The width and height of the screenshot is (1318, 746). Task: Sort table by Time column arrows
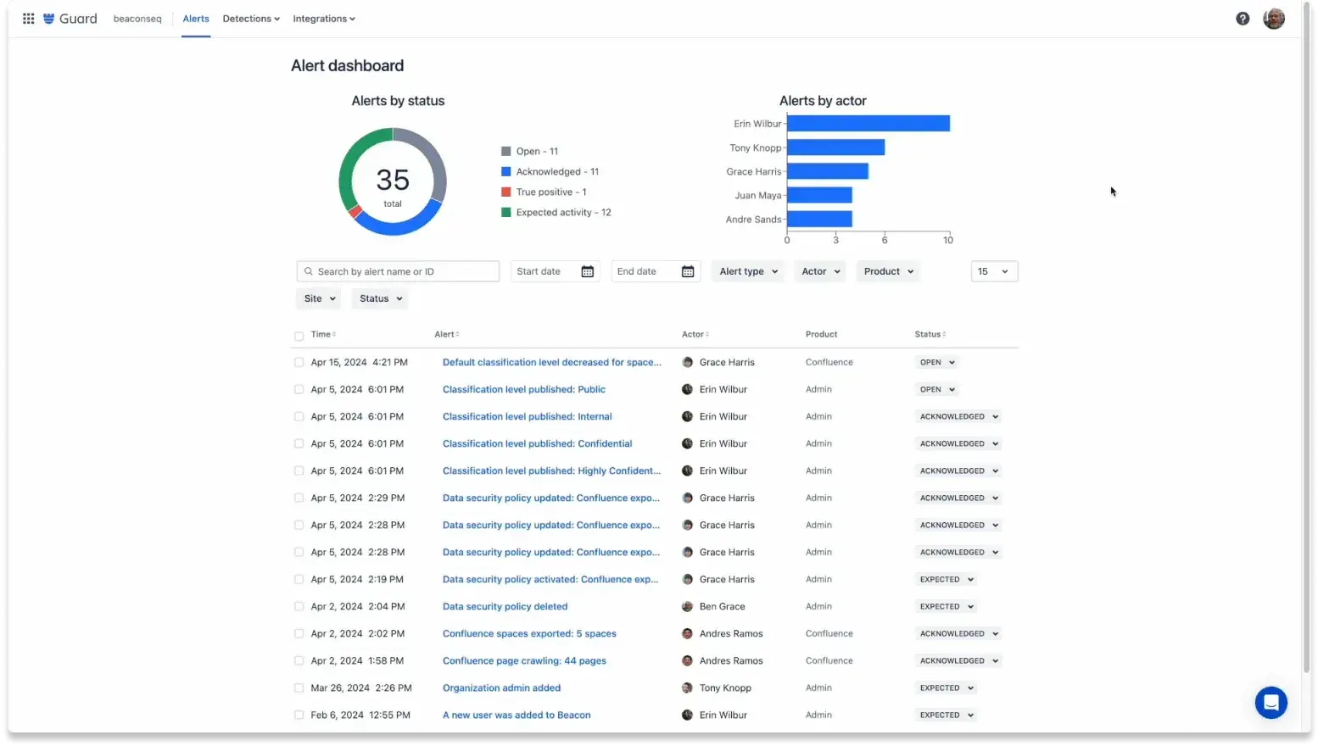(x=334, y=334)
